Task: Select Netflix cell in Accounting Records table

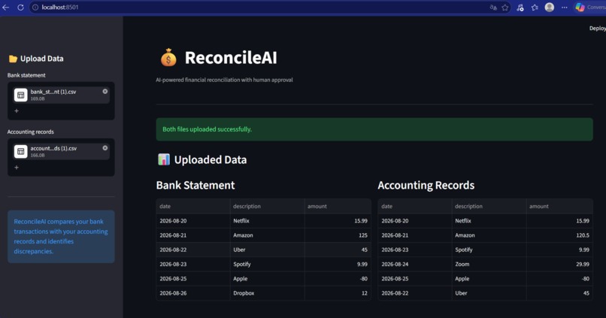Action: (x=489, y=221)
